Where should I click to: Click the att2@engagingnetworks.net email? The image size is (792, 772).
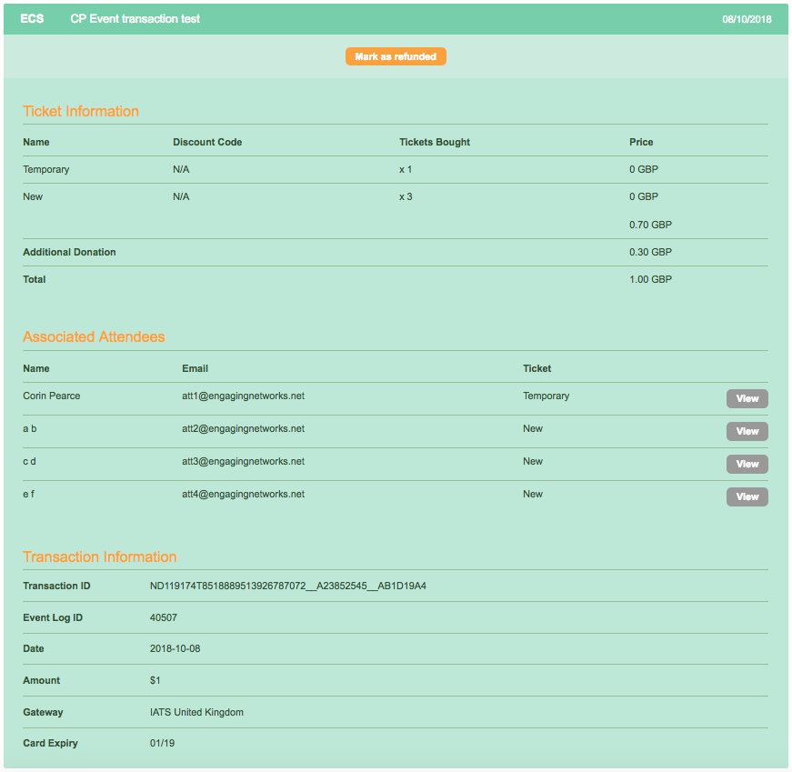243,429
